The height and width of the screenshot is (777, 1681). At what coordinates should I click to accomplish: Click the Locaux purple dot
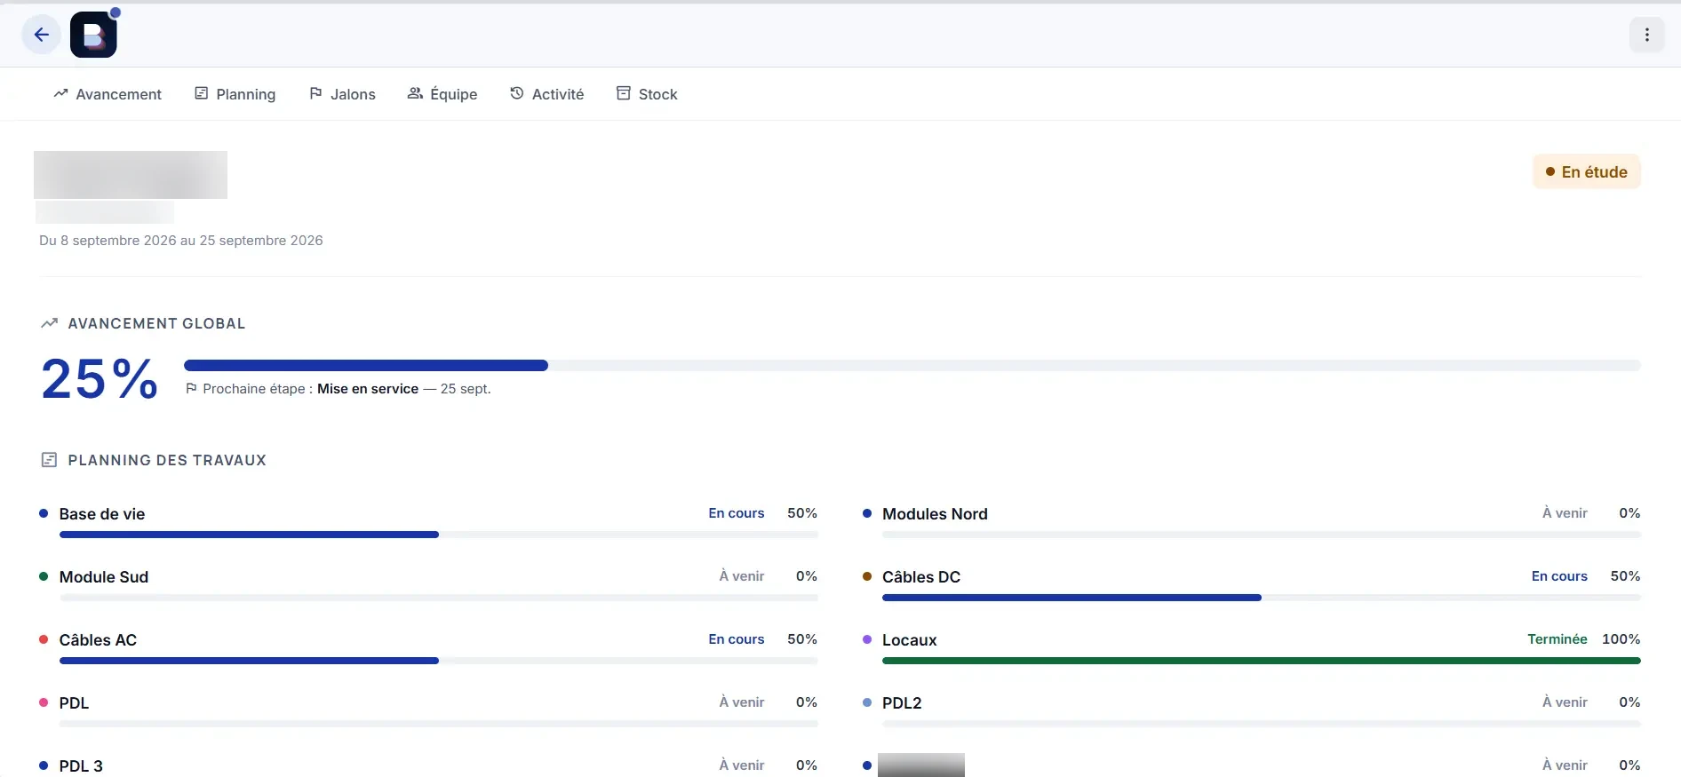point(867,639)
